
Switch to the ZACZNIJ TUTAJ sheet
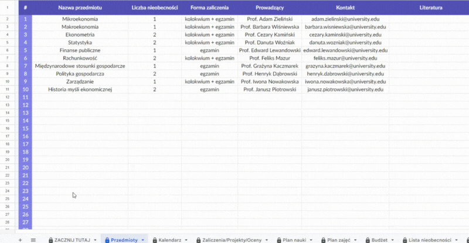pos(72,240)
